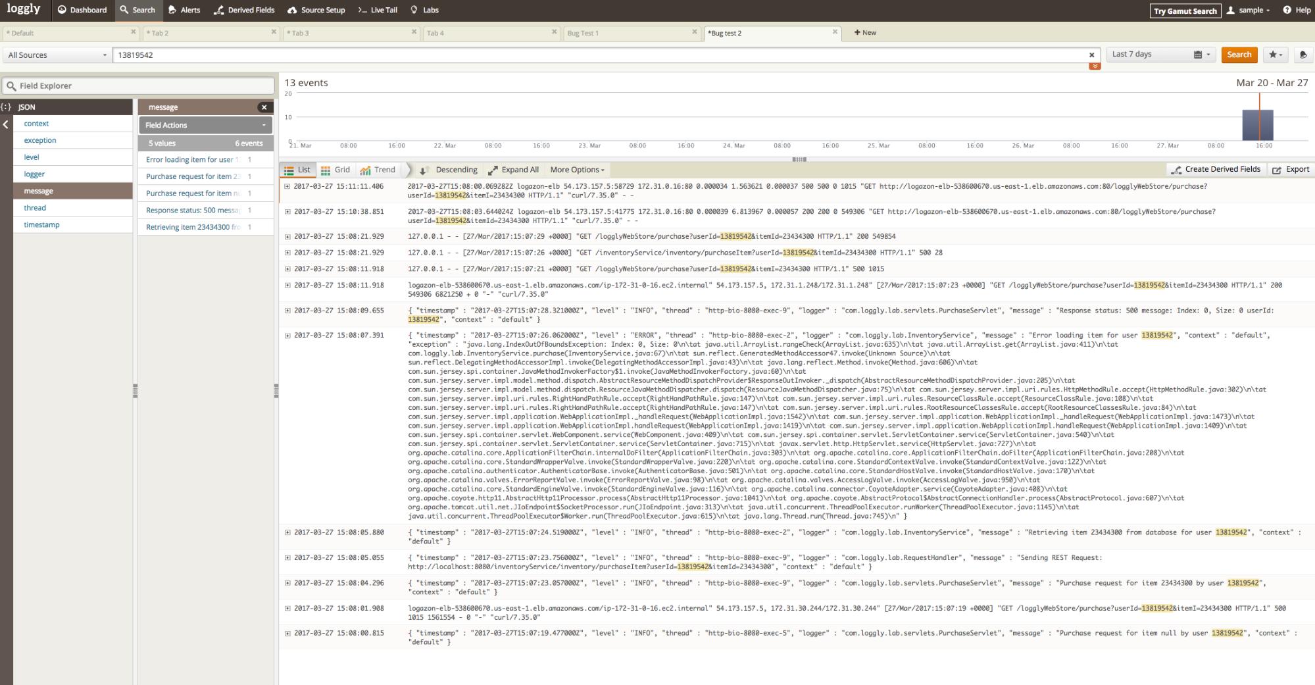
Task: Toggle Expand All events
Action: pyautogui.click(x=513, y=170)
